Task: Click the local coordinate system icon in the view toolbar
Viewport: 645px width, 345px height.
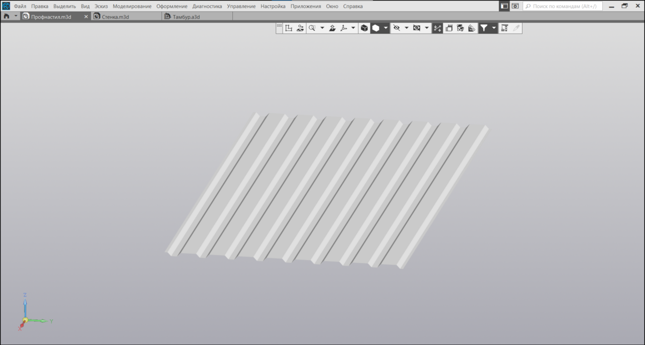Action: coord(289,28)
